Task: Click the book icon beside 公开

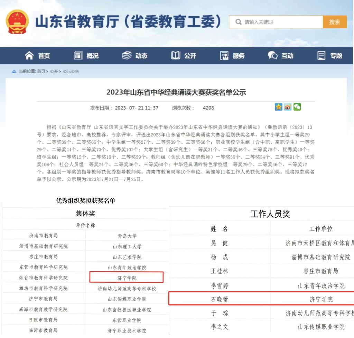Action: pyautogui.click(x=176, y=56)
